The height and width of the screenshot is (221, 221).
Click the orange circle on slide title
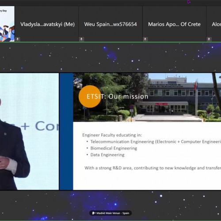click(90, 96)
